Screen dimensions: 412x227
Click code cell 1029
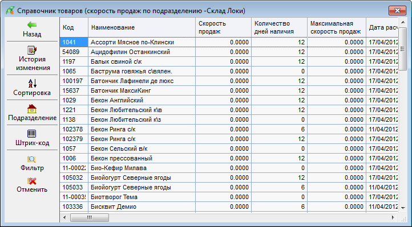(x=74, y=100)
